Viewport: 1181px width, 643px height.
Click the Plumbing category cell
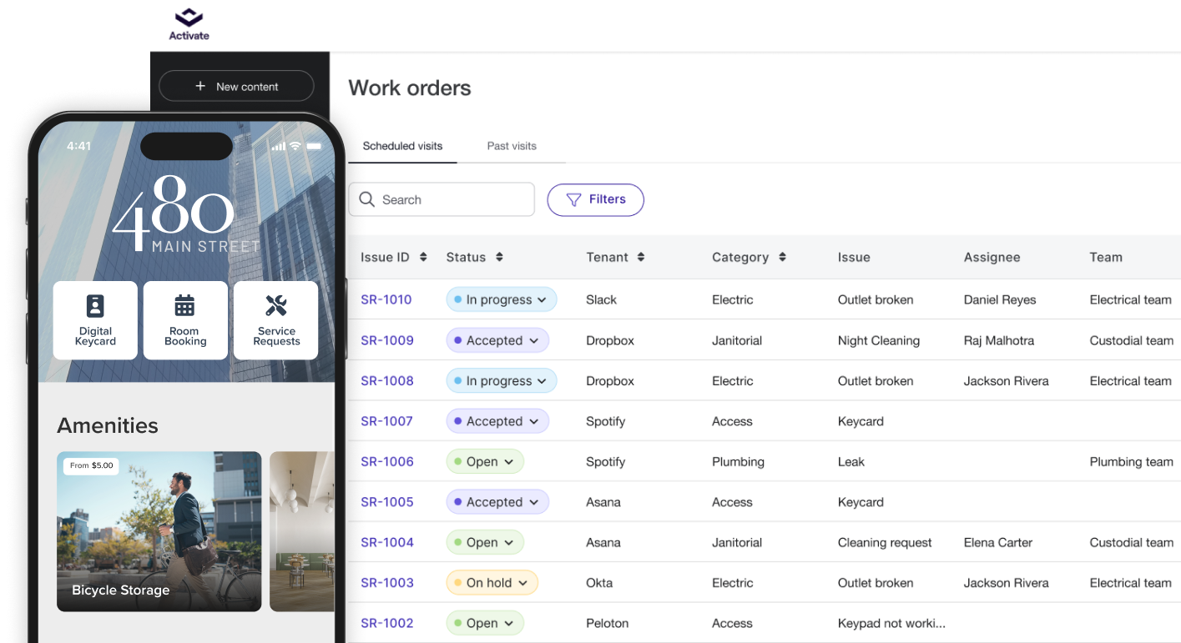[x=738, y=461]
